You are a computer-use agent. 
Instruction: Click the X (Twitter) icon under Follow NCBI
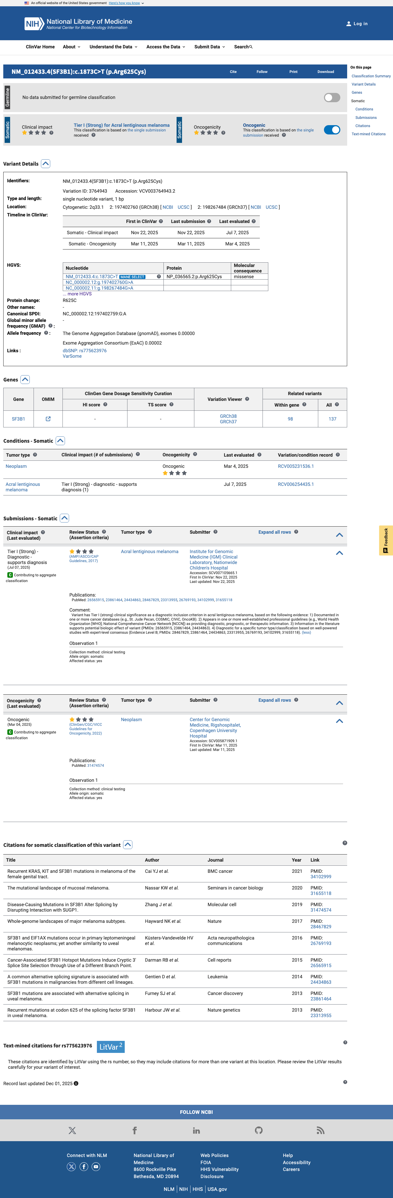pos(72,1130)
